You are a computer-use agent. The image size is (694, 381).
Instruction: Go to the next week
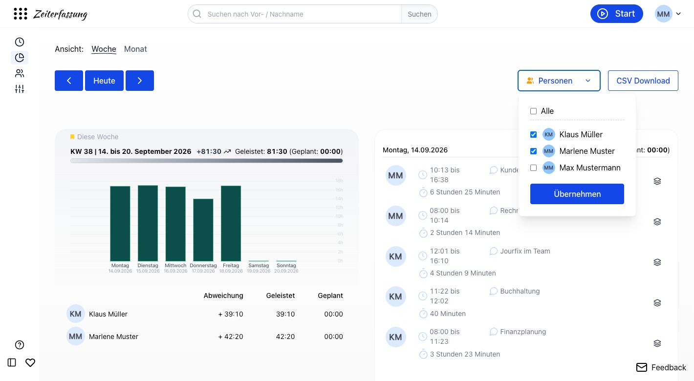[x=140, y=81]
